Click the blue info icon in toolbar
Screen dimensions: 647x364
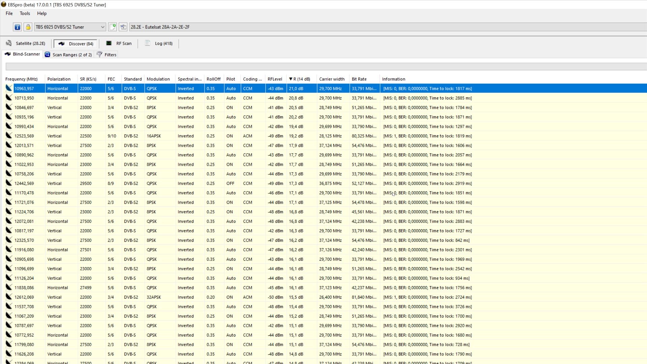[x=17, y=27]
